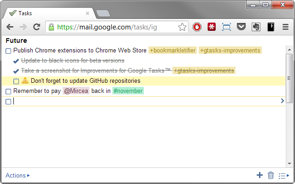The width and height of the screenshot is (295, 184).
Task: Open a new tab
Action: click(103, 13)
